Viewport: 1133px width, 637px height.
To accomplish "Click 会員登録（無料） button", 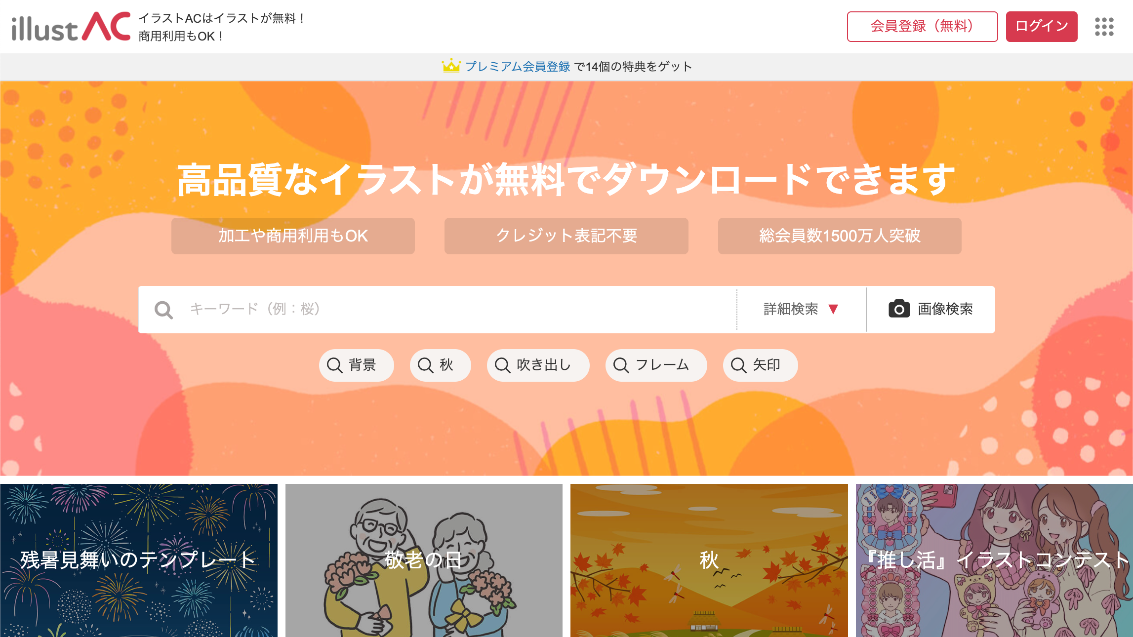I will coord(922,27).
